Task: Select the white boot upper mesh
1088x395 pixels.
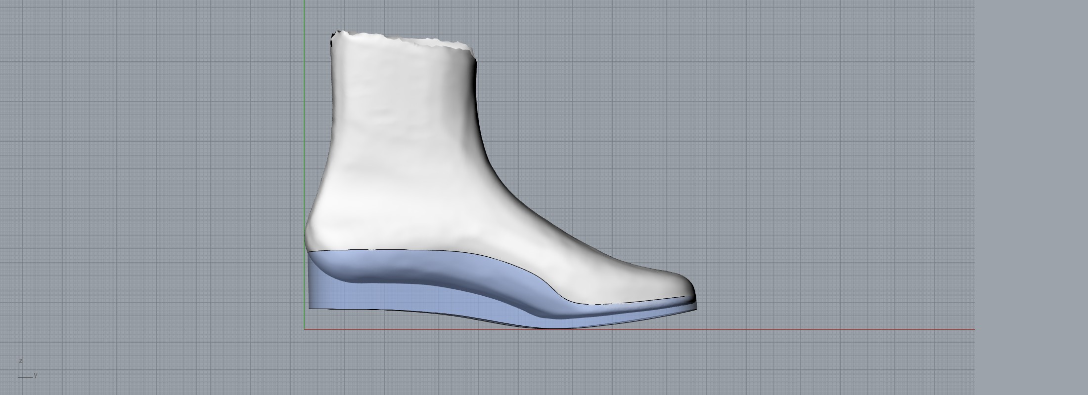Action: coord(406,148)
